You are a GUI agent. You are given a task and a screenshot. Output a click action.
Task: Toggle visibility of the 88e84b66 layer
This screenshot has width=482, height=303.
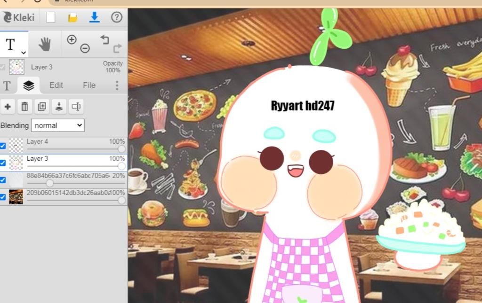(3, 180)
